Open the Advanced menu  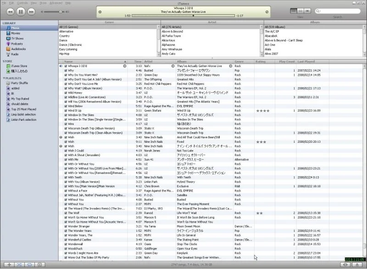(56, 2)
